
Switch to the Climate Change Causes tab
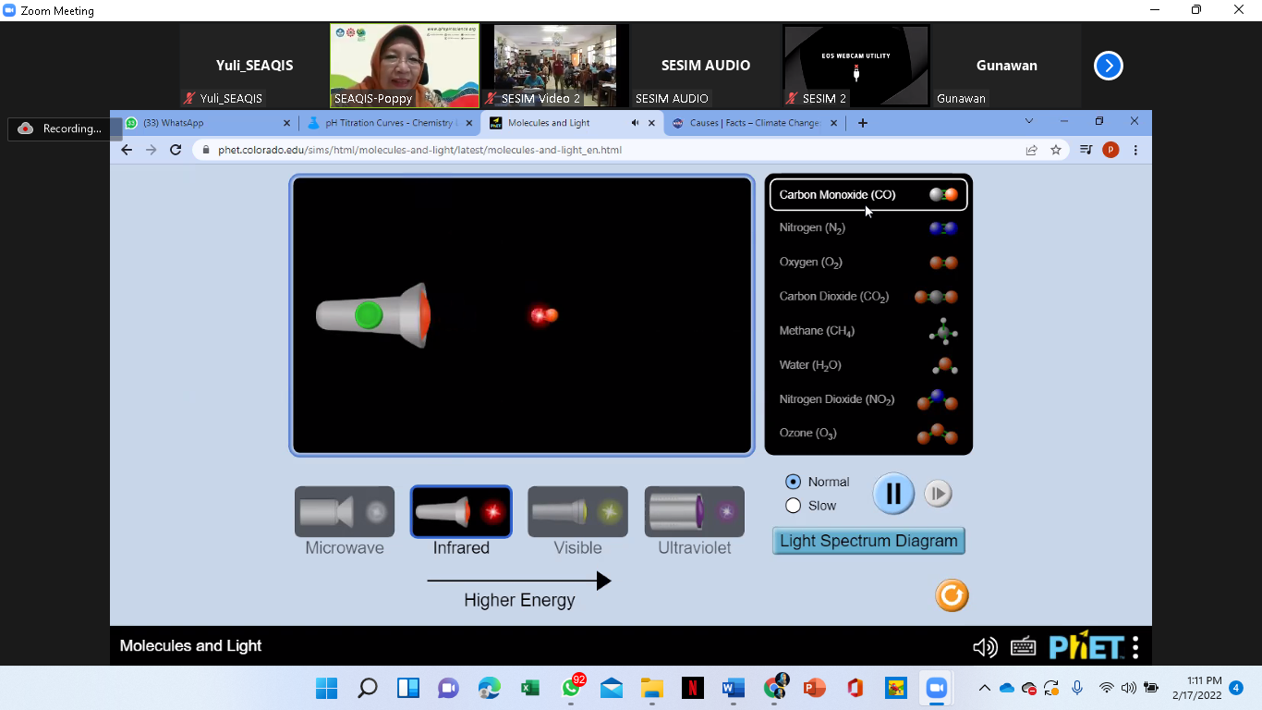(x=754, y=123)
